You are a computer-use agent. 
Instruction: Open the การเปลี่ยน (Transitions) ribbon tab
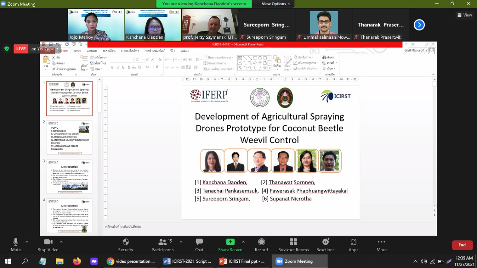109,50
